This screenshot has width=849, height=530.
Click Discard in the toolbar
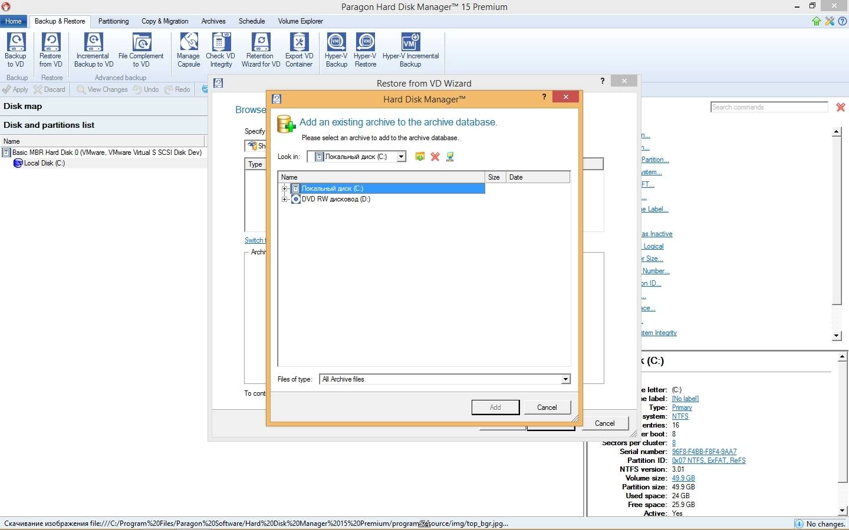(50, 90)
